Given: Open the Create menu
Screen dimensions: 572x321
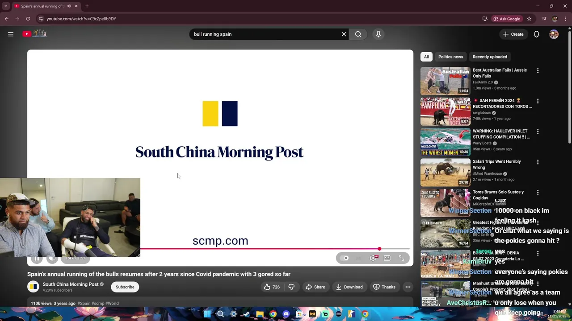Looking at the screenshot, I should point(513,34).
